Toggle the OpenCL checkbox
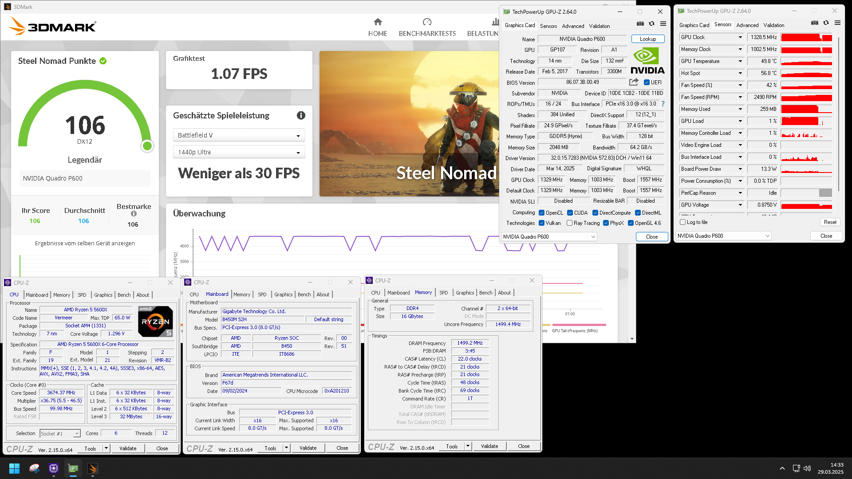 point(542,213)
